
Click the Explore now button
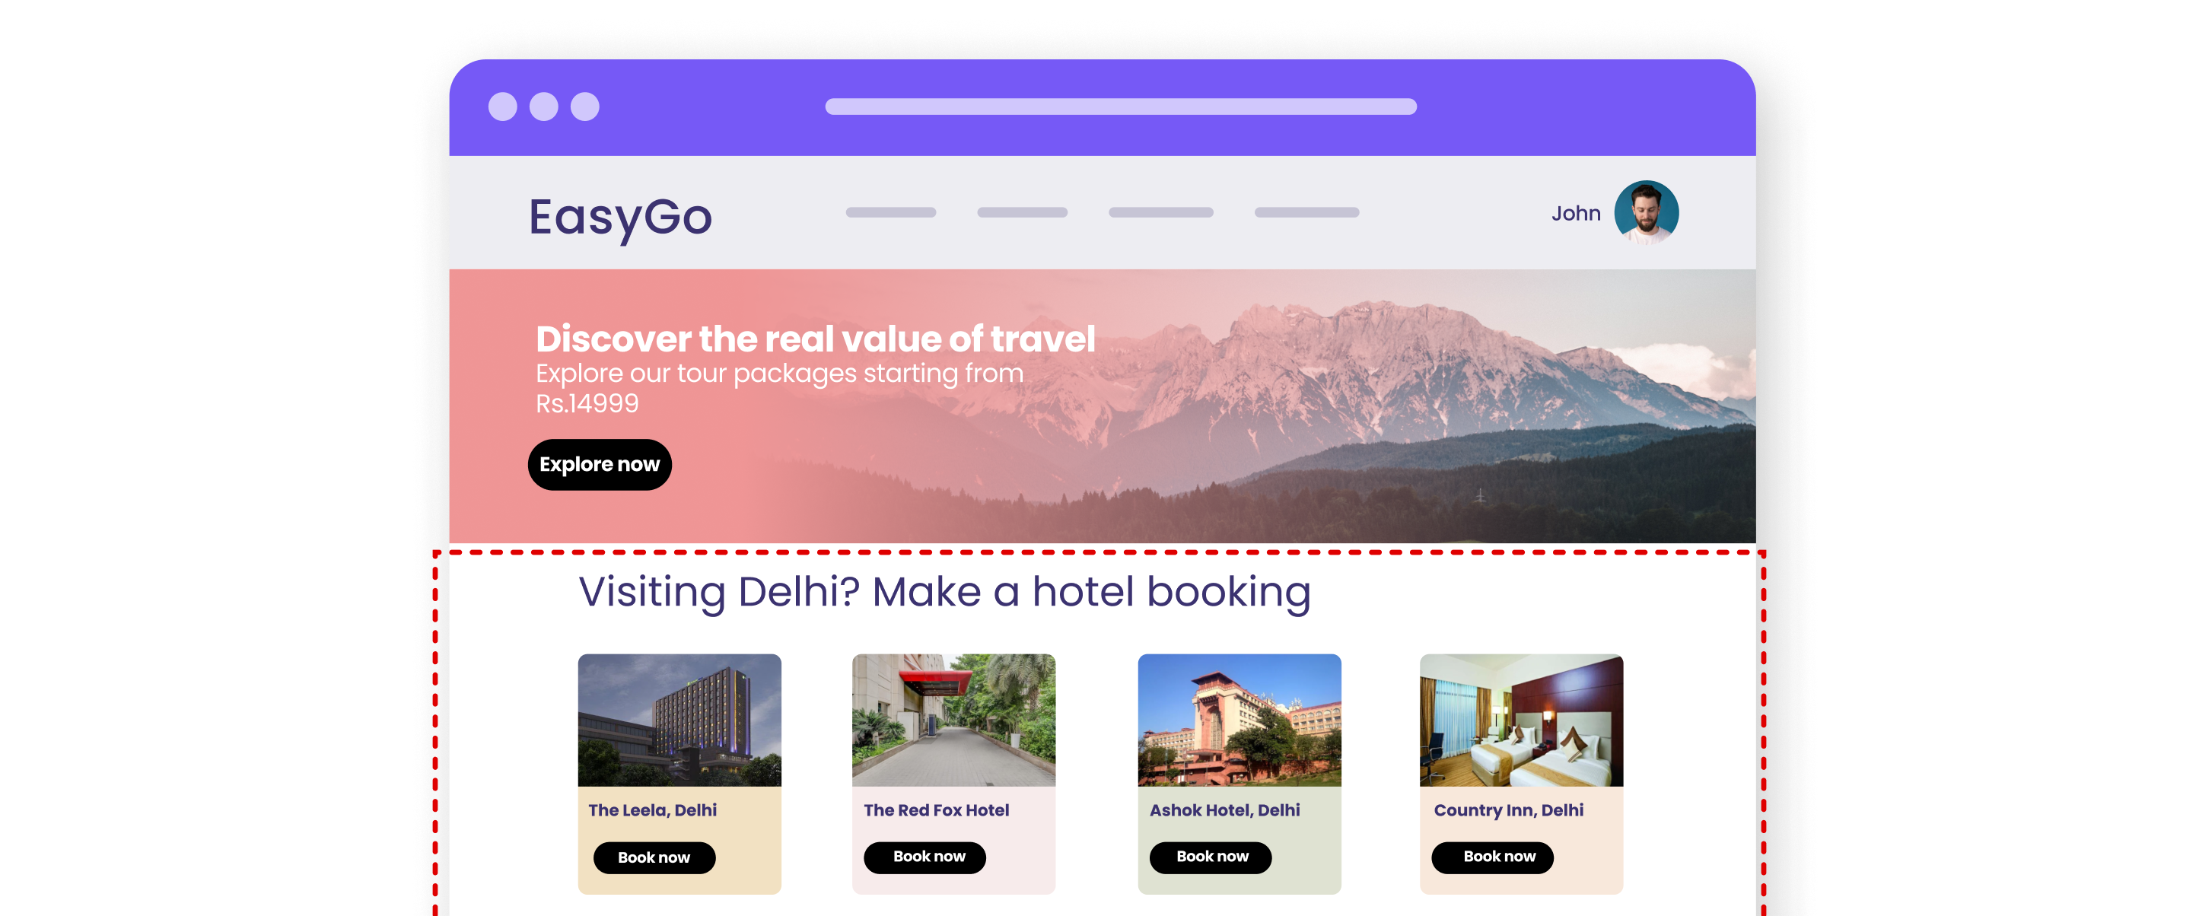(x=600, y=464)
